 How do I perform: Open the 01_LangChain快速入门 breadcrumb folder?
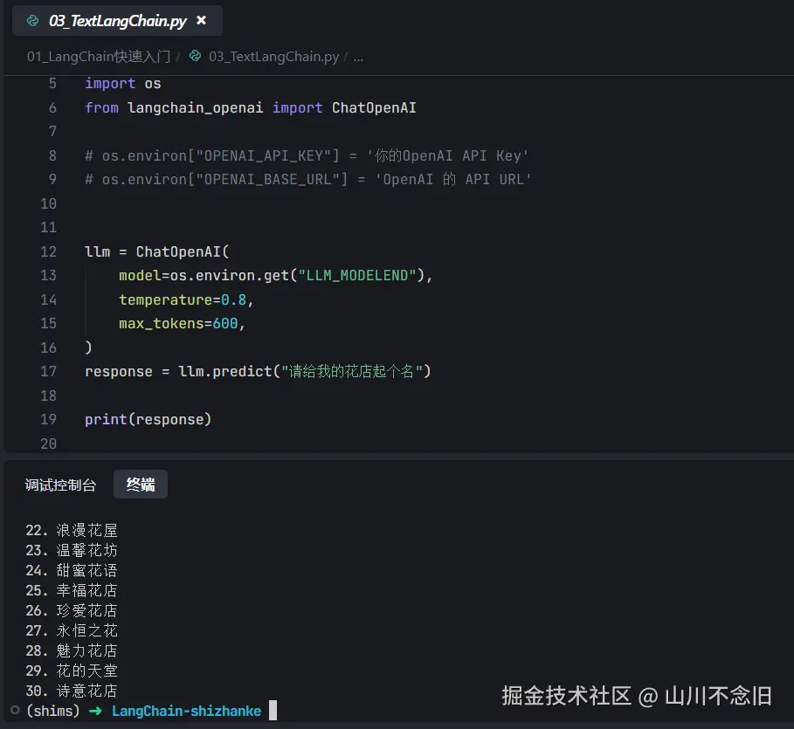(x=99, y=56)
